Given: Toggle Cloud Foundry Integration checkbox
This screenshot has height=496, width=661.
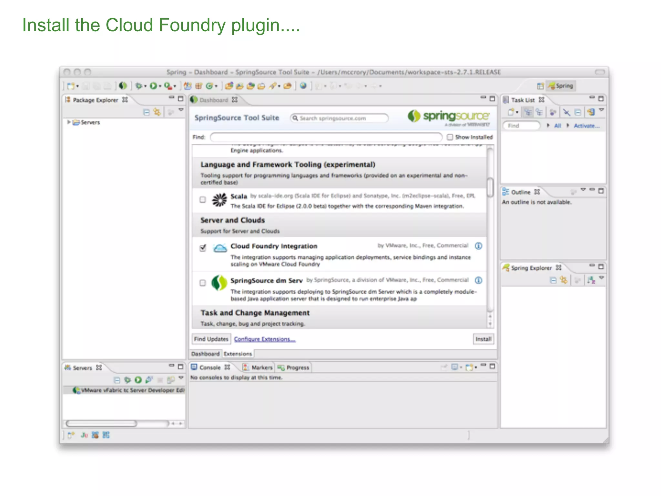Looking at the screenshot, I should coord(203,248).
